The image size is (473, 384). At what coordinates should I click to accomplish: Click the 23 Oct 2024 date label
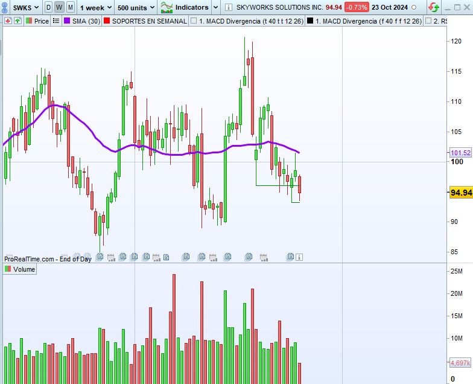390,7
